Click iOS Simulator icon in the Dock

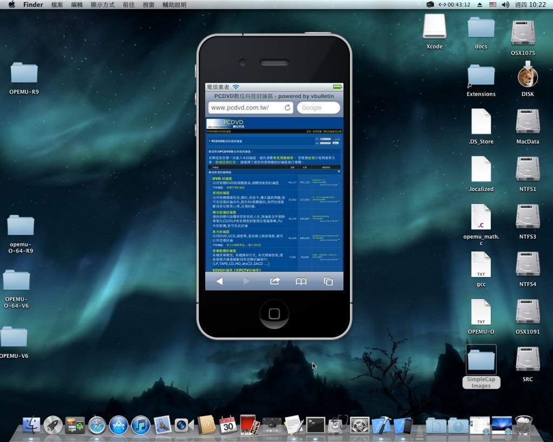(403, 425)
